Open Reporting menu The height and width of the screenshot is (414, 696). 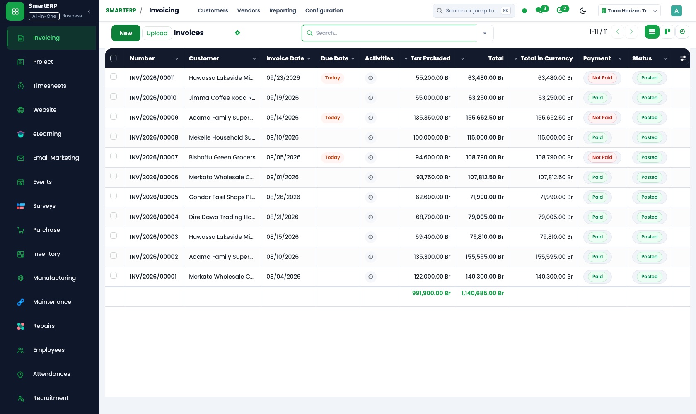tap(283, 10)
